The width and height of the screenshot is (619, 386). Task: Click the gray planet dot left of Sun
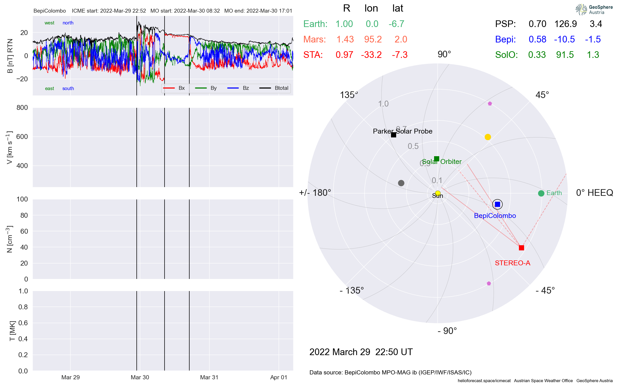coord(401,183)
